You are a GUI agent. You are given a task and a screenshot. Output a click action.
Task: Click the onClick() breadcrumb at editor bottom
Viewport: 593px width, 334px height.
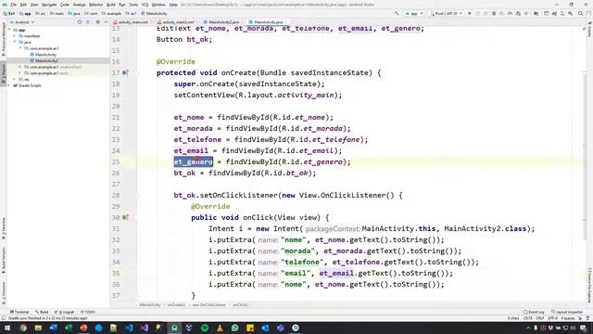[241, 305]
